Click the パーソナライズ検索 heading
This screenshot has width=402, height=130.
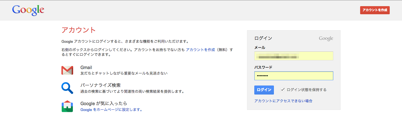point(100,85)
